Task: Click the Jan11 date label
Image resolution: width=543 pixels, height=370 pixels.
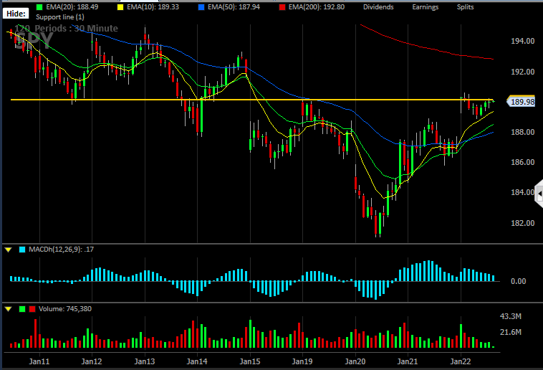Action: pos(39,361)
